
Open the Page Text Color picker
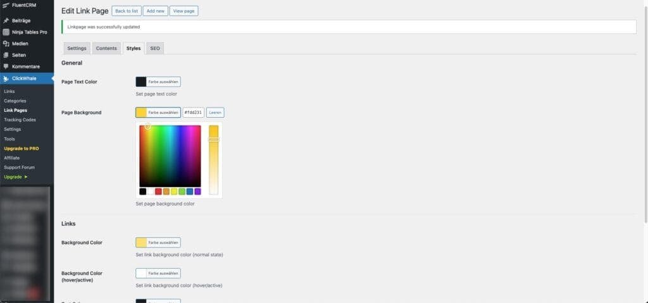pyautogui.click(x=158, y=82)
